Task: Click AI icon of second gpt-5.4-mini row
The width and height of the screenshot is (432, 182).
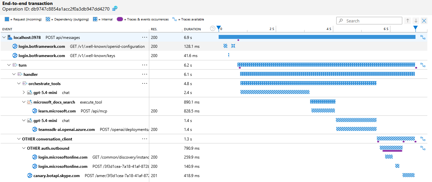Action: 29,121
